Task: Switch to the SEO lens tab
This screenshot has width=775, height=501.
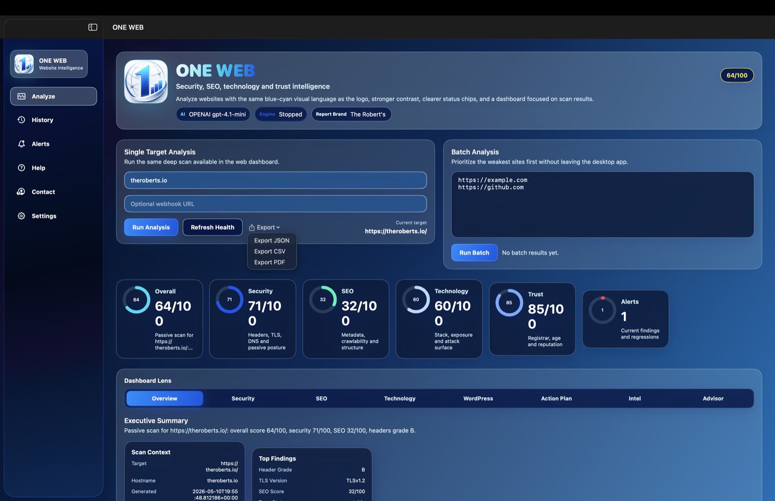Action: (321, 399)
